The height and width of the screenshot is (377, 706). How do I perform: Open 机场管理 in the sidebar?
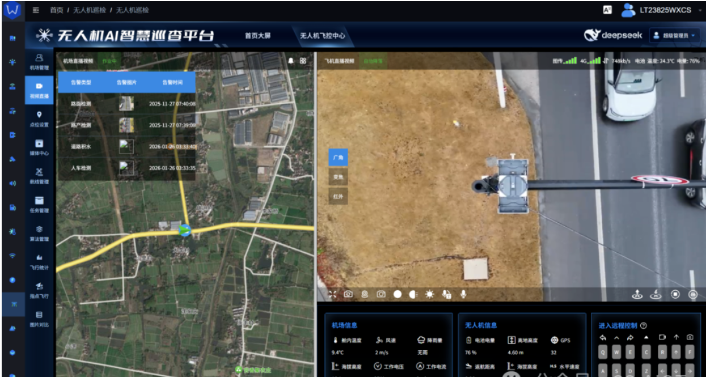(39, 61)
